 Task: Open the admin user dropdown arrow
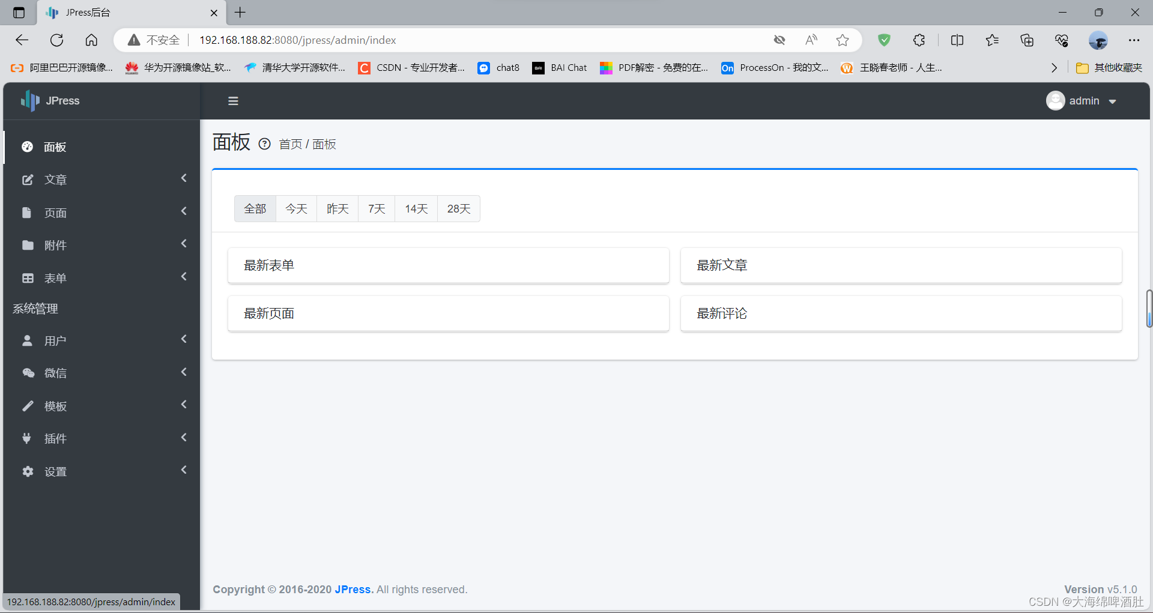click(x=1112, y=101)
